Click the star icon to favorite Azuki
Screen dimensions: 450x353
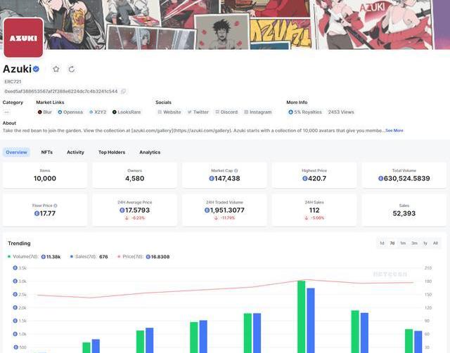coord(56,69)
